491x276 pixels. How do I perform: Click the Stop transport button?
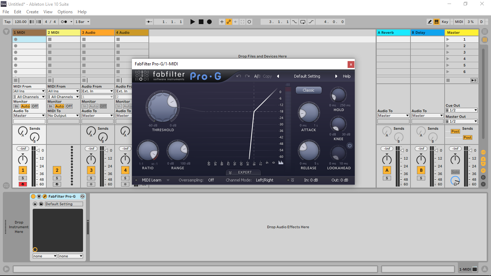(x=201, y=22)
